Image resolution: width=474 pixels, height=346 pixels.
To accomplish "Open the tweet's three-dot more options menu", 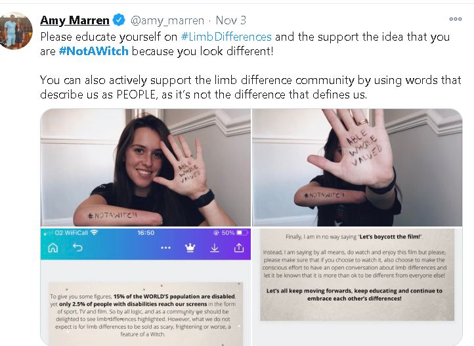I will [x=455, y=19].
